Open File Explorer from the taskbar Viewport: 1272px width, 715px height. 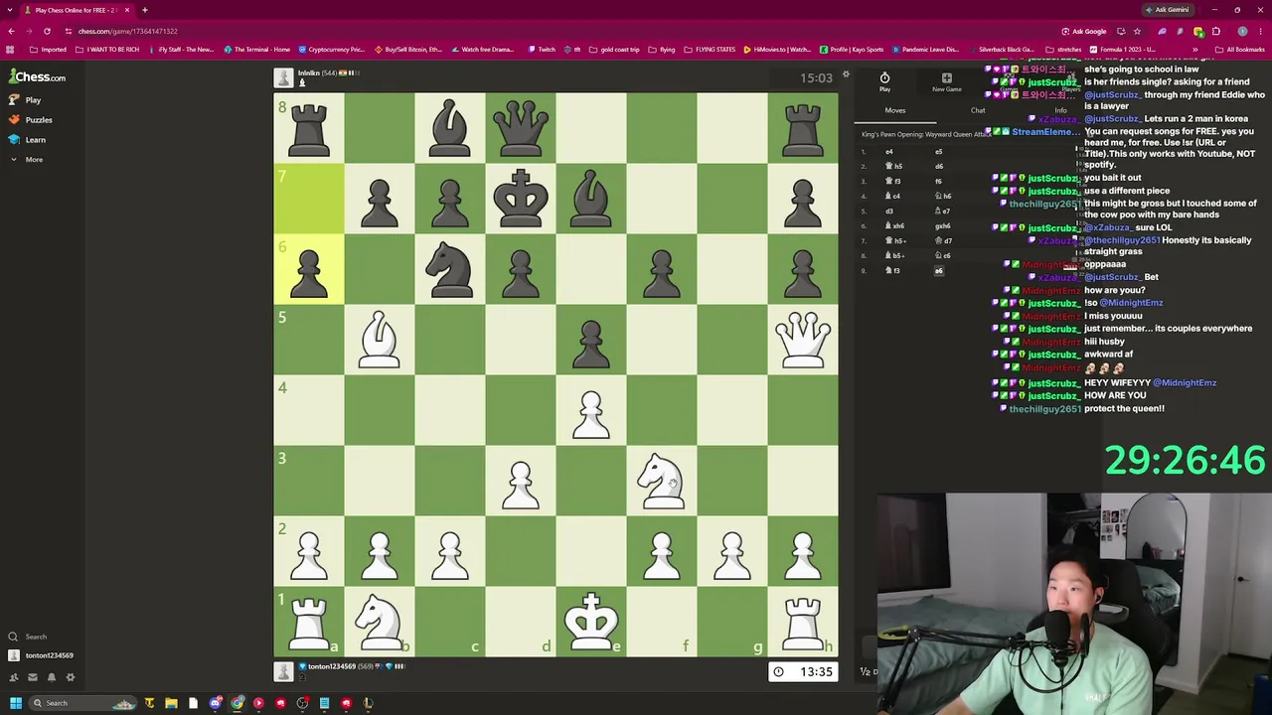pos(171,703)
